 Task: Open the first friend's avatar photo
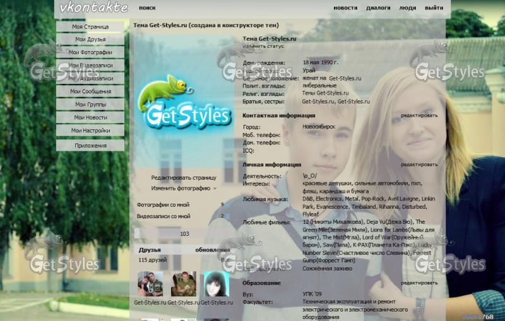[x=150, y=284]
